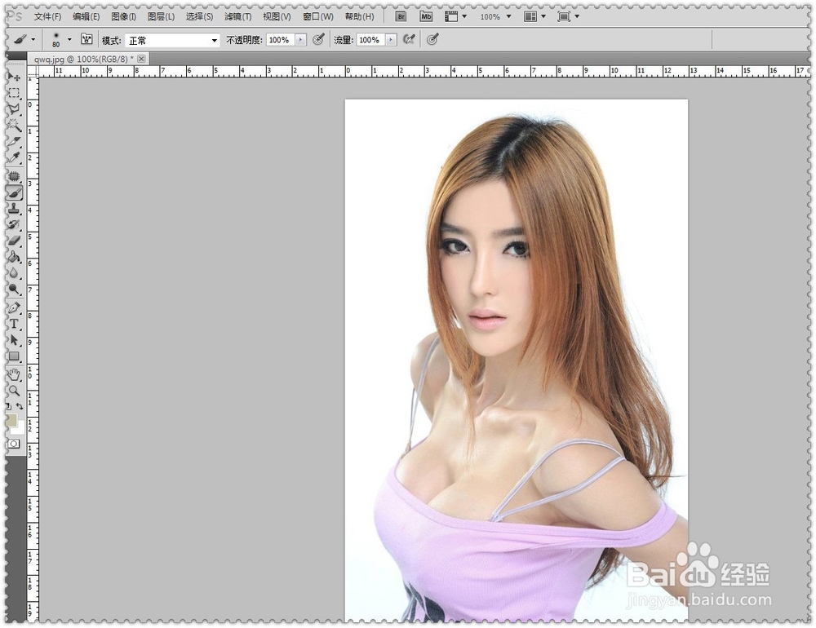Select the Magic Wand tool
This screenshot has width=816, height=628.
tap(14, 126)
